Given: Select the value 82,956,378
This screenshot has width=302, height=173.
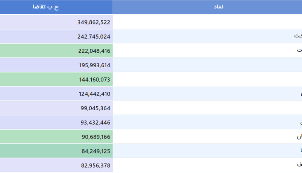Looking at the screenshot, I should coord(96,165).
